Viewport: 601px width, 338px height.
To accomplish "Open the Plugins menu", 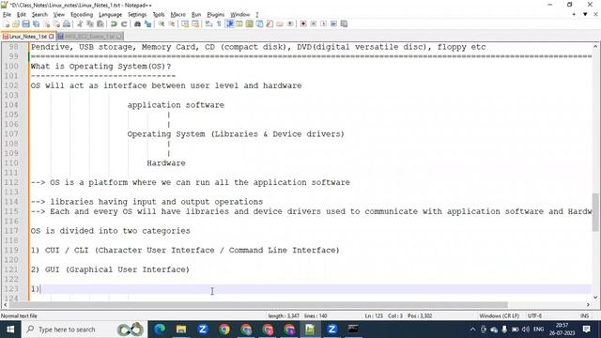I will 215,15.
